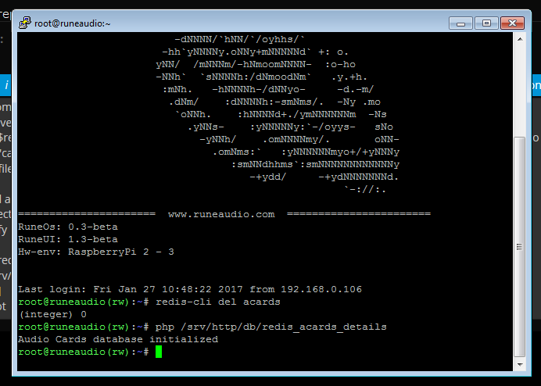Click the terminal scrollbar up arrow
Screen dimensions: 541x386
pyautogui.click(x=520, y=39)
